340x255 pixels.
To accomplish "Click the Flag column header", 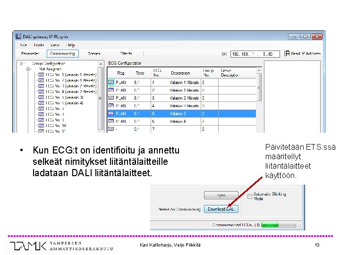I will click(x=120, y=73).
